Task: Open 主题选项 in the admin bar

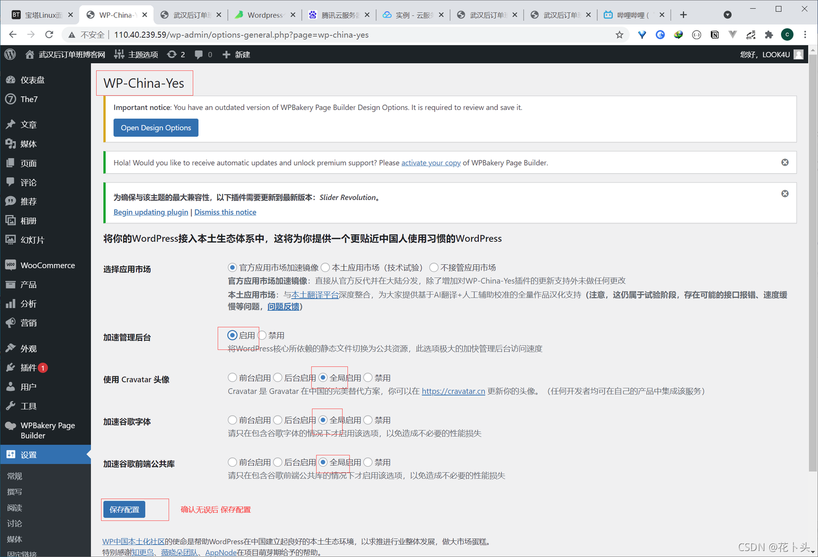Action: pos(136,54)
